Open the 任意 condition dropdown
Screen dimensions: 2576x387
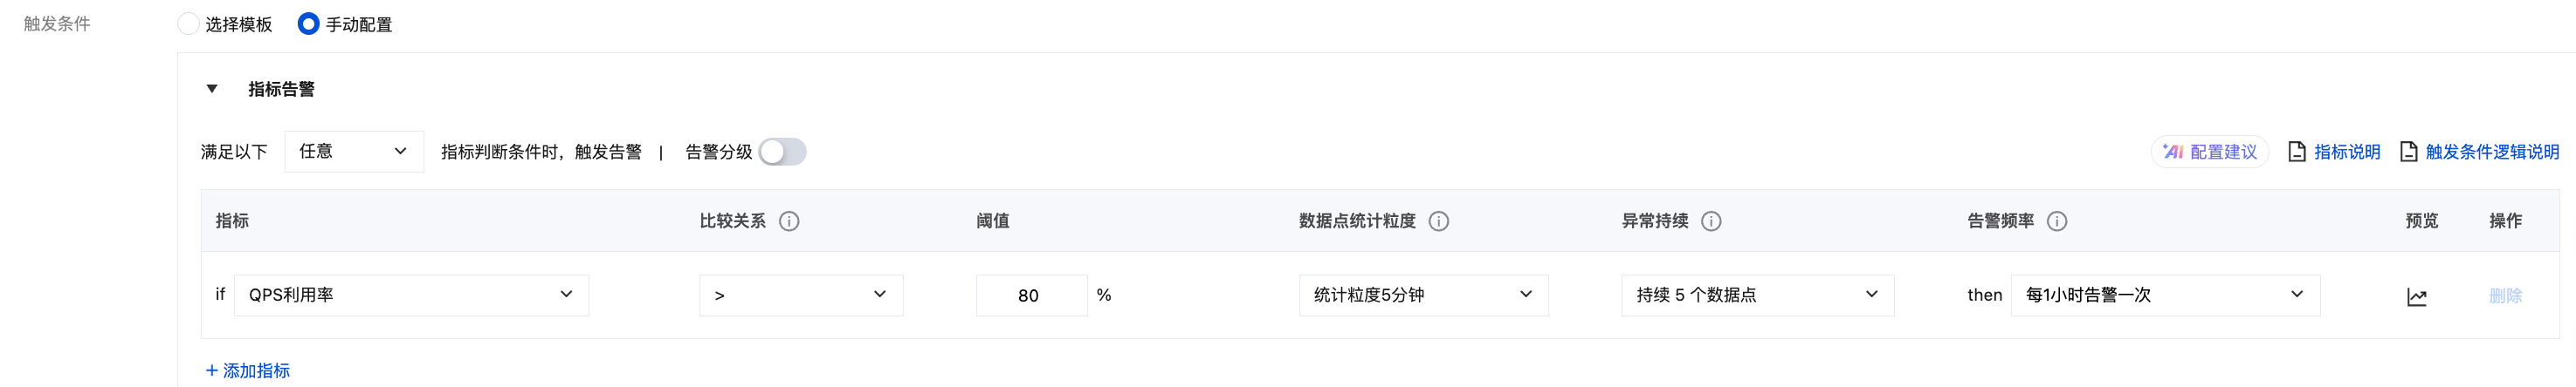click(353, 152)
